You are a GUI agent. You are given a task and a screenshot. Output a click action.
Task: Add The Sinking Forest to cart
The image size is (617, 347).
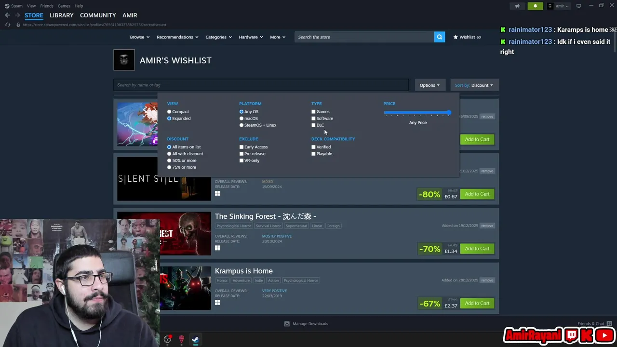click(477, 249)
